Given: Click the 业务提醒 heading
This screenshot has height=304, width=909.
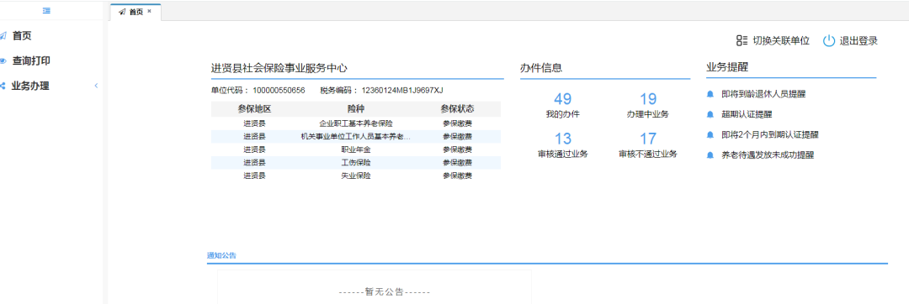Looking at the screenshot, I should [727, 67].
